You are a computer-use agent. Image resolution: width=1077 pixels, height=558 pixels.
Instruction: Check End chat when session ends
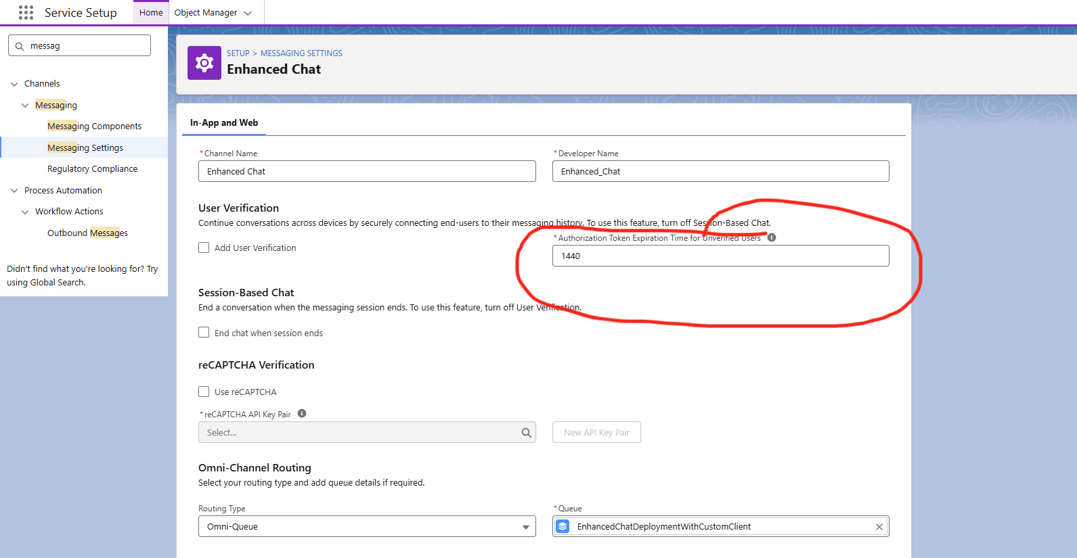pyautogui.click(x=204, y=332)
